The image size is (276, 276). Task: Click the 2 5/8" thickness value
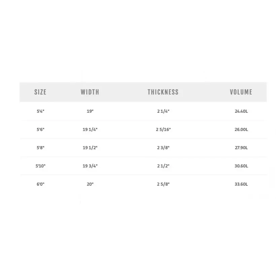coord(163,184)
